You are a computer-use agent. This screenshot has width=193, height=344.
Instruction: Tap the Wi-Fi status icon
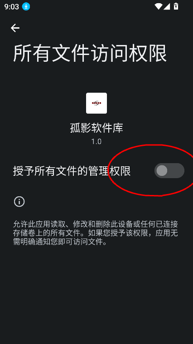pos(158,6)
